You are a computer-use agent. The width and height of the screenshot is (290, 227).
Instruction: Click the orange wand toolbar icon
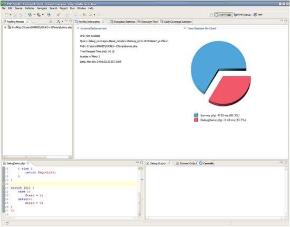pyautogui.click(x=59, y=15)
